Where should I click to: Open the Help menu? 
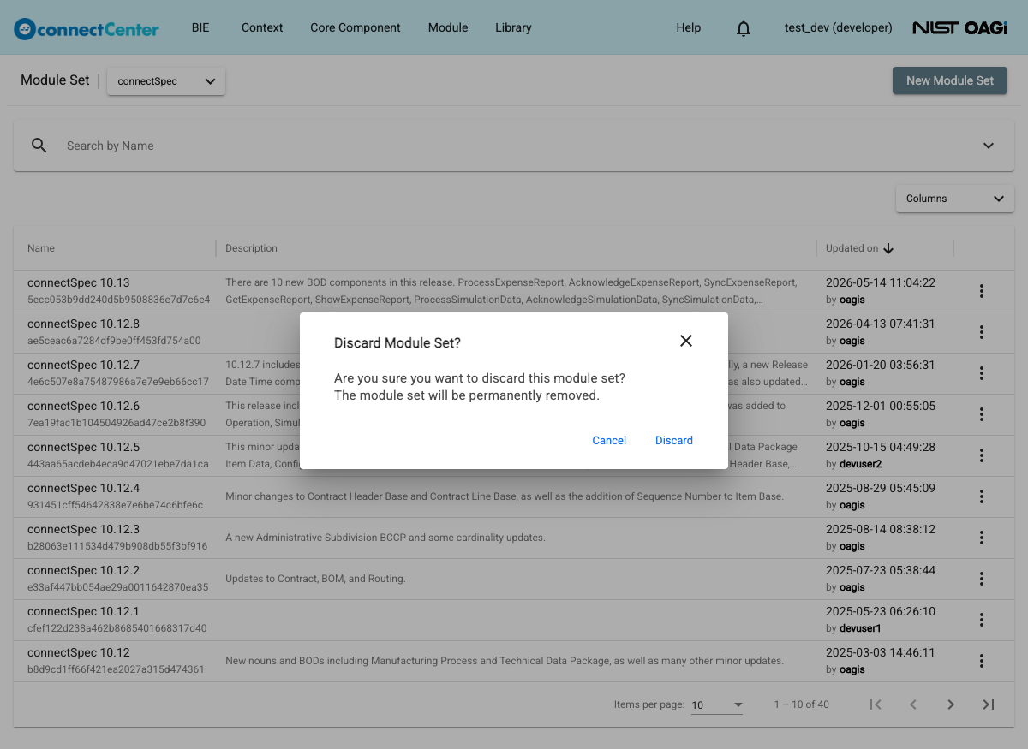(x=689, y=27)
